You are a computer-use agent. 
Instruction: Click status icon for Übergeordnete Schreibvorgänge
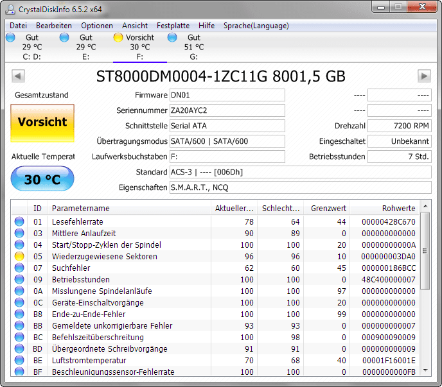pos(19,348)
